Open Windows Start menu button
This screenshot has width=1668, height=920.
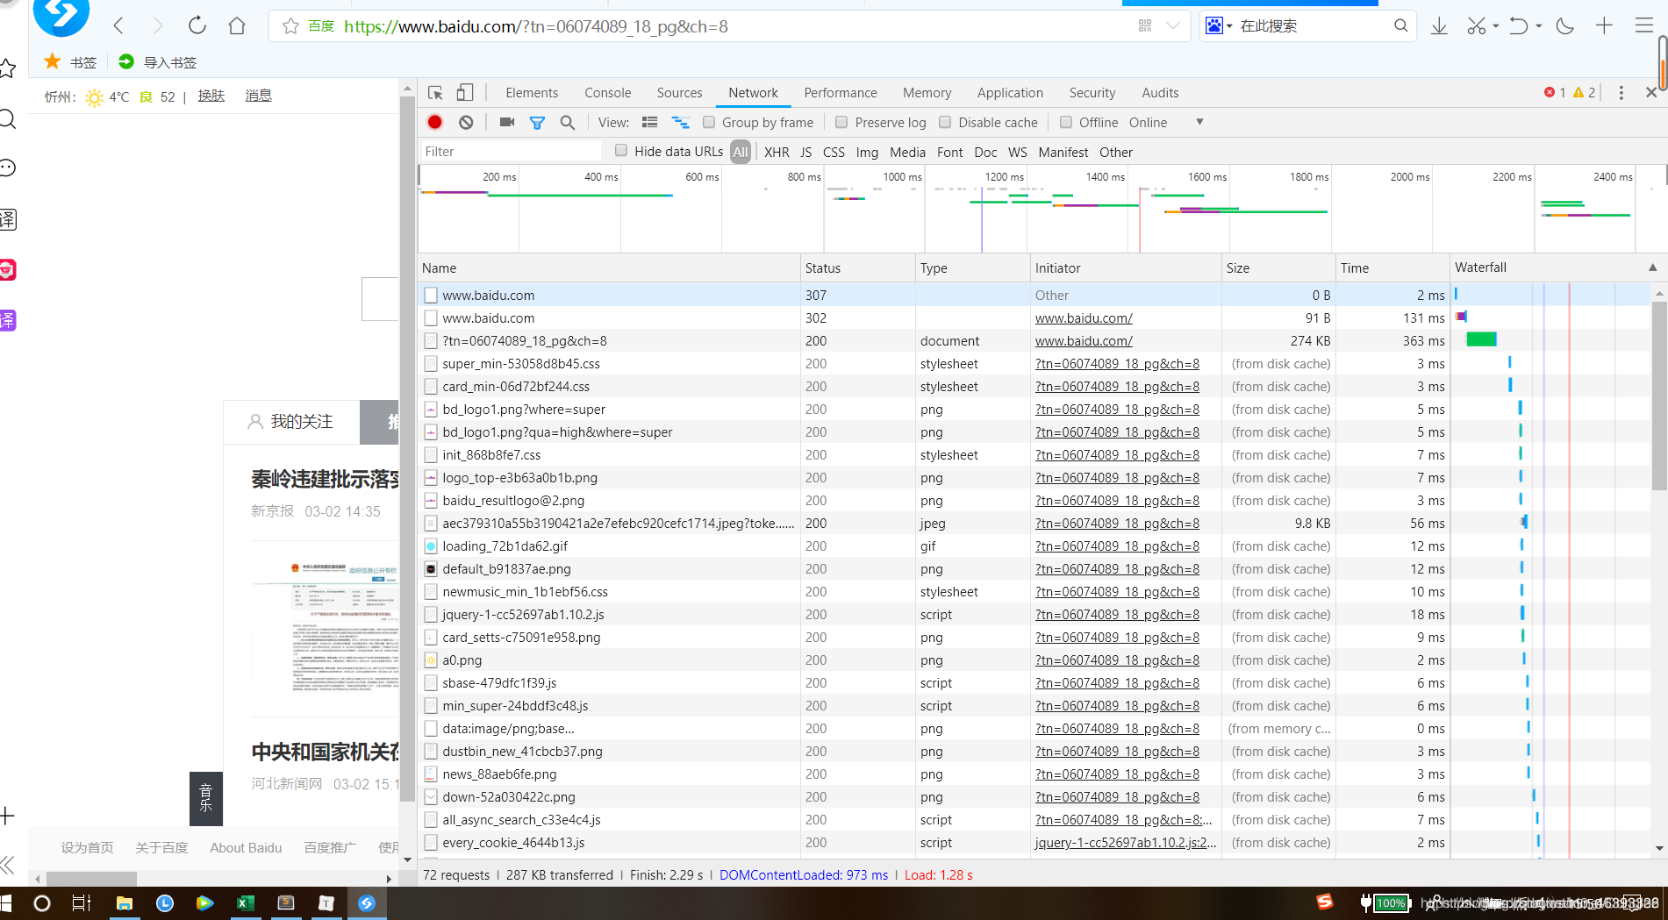[x=7, y=903]
